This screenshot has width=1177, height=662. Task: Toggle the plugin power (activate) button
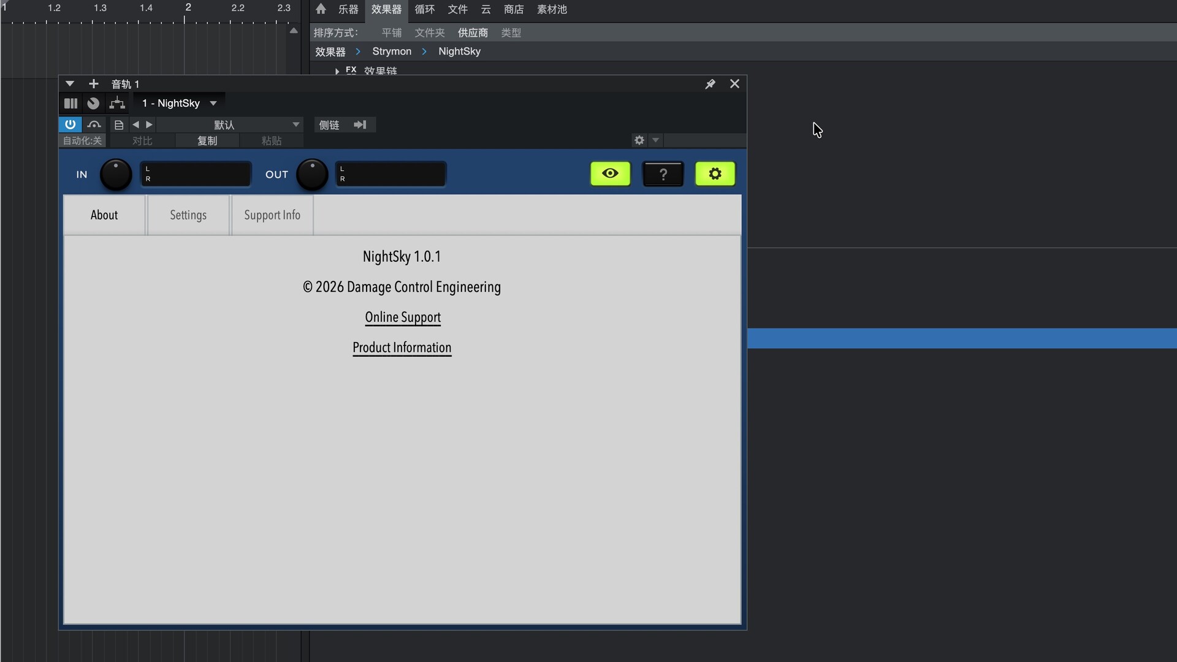pyautogui.click(x=70, y=124)
